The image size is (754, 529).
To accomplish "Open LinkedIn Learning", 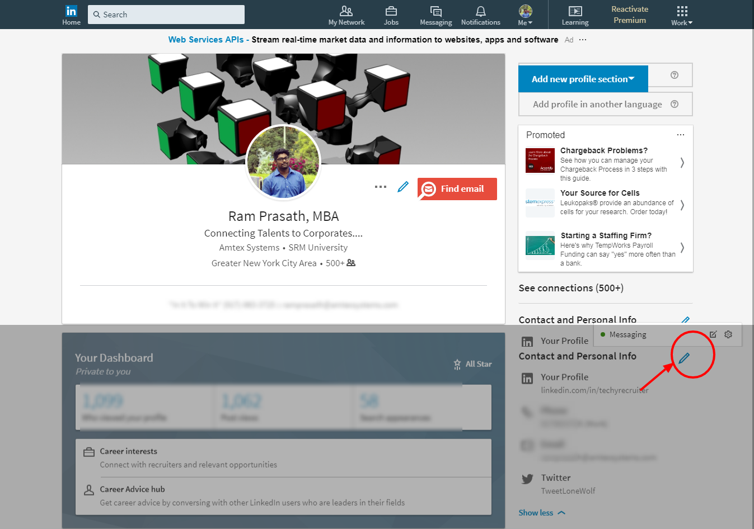I will pyautogui.click(x=575, y=15).
